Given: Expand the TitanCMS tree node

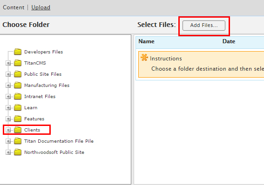Looking at the screenshot, I should click(8, 63).
